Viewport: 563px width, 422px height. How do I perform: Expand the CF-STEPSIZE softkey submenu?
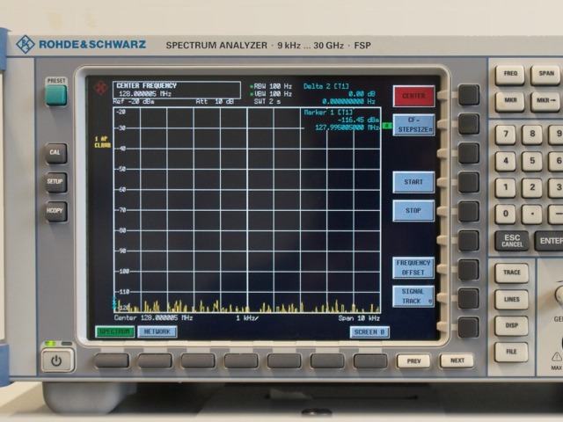coord(413,124)
